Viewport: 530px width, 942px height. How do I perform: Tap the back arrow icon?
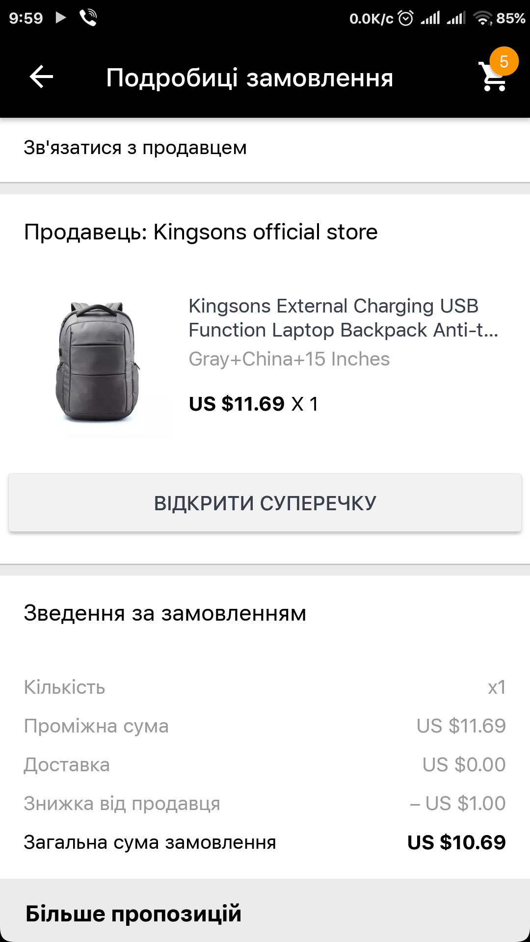41,78
